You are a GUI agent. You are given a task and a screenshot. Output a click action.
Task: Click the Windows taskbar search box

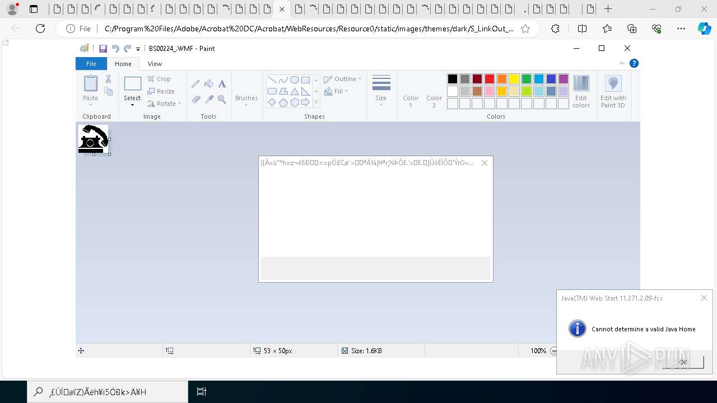pyautogui.click(x=108, y=392)
